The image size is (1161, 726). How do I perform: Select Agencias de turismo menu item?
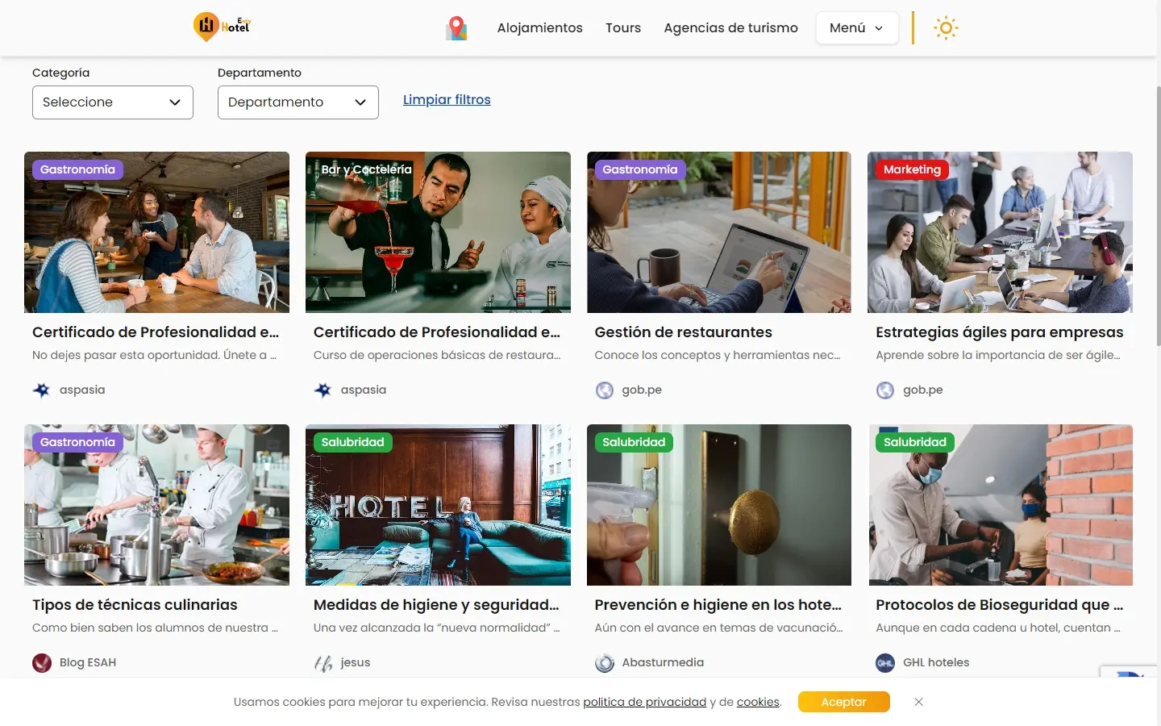click(x=730, y=28)
